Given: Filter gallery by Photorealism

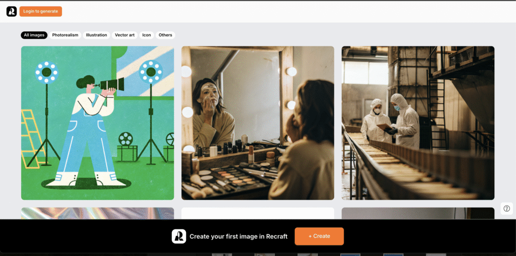Looking at the screenshot, I should pyautogui.click(x=65, y=35).
